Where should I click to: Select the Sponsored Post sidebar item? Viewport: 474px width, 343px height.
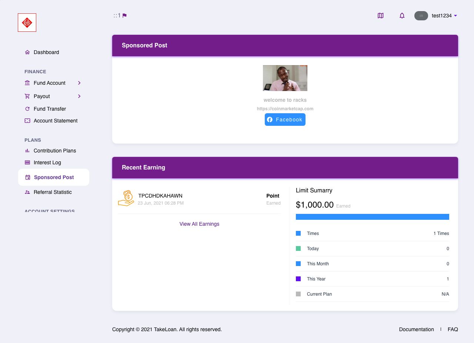(x=54, y=177)
